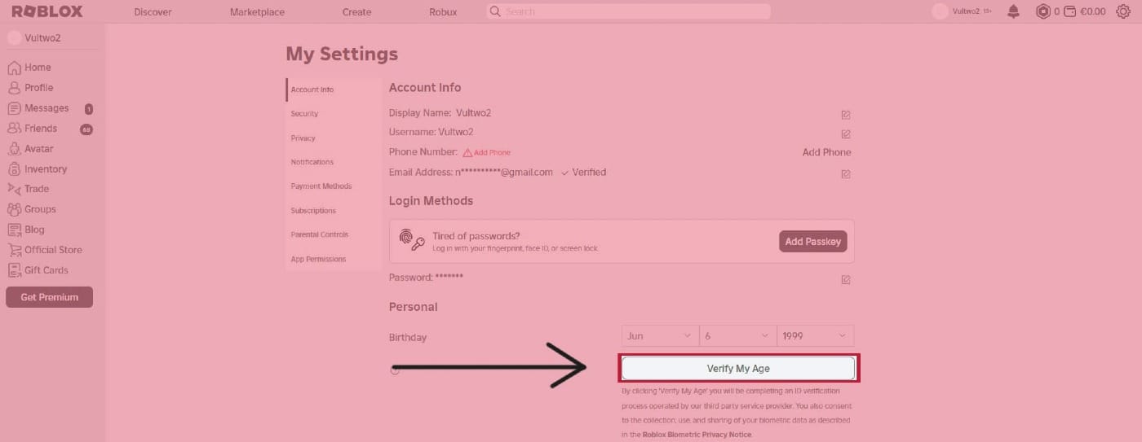Image resolution: width=1142 pixels, height=442 pixels.
Task: Open the birthday day dropdown showing 6
Action: (737, 336)
